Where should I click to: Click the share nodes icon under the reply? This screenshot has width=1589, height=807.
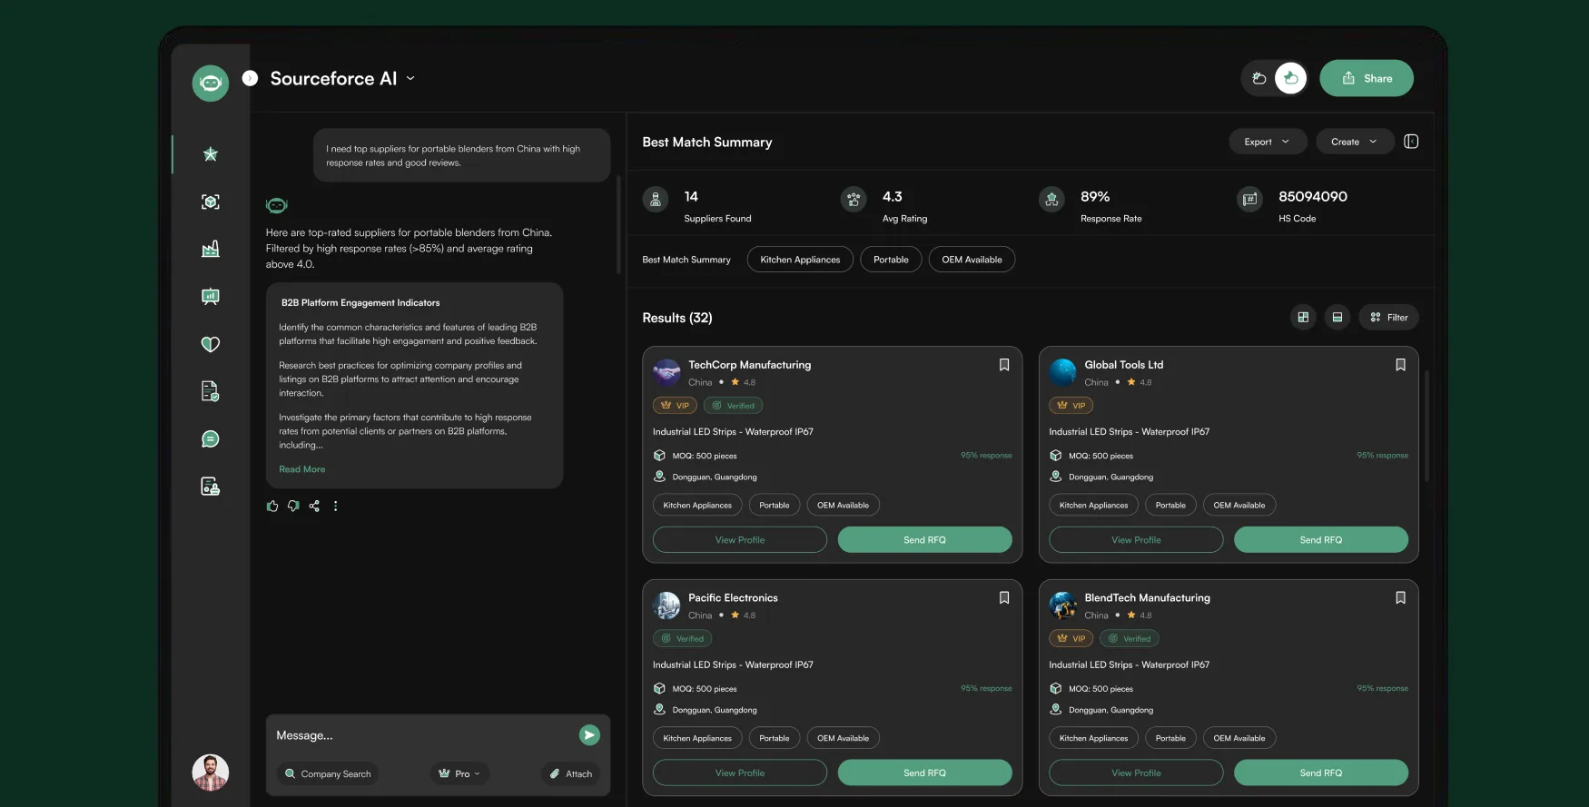pyautogui.click(x=314, y=506)
